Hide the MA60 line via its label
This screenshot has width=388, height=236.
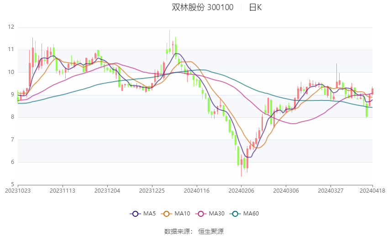click(x=251, y=214)
